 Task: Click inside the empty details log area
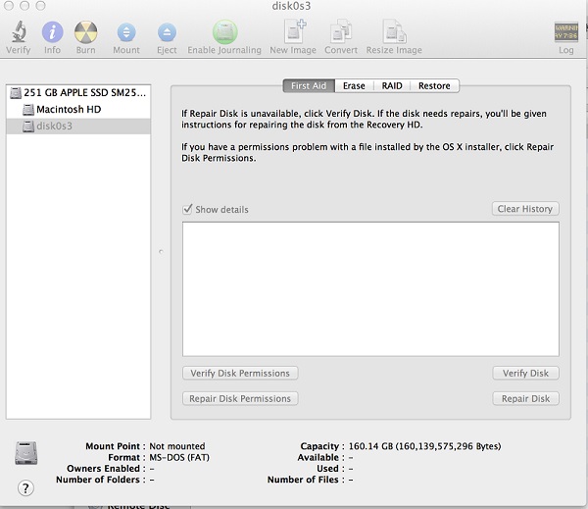(x=370, y=289)
